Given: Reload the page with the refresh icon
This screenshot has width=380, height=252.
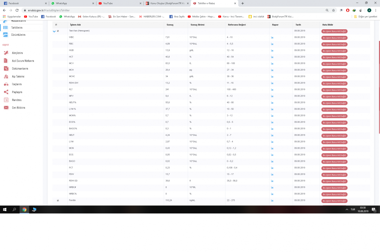Looking at the screenshot, I should pyautogui.click(x=17, y=10).
